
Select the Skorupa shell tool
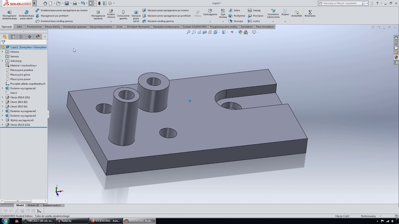tap(236, 21)
